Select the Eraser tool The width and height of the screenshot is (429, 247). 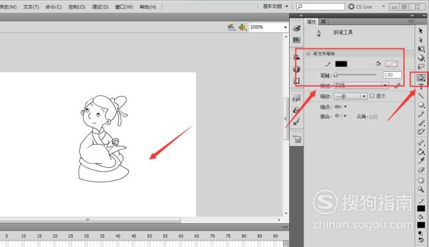click(x=421, y=170)
